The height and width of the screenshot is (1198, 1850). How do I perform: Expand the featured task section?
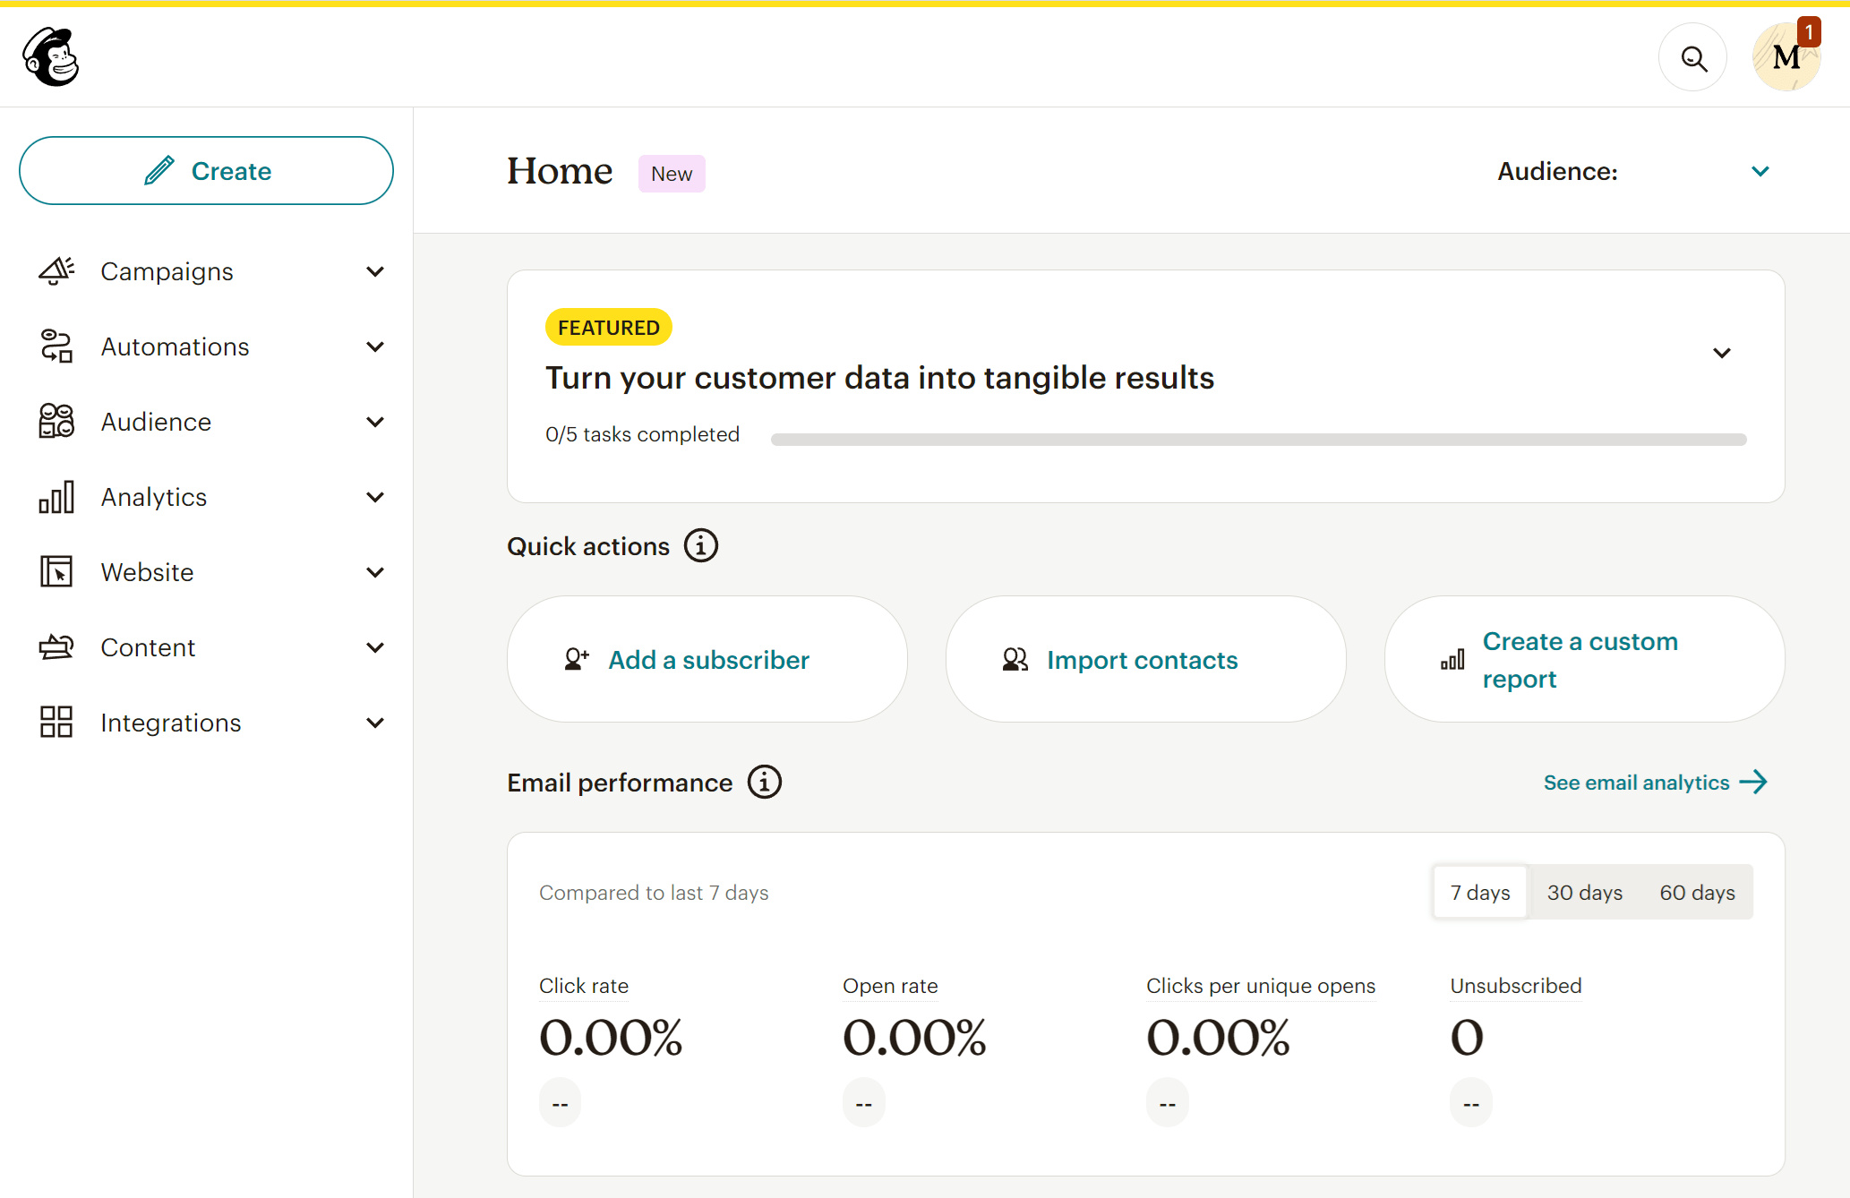[1722, 353]
